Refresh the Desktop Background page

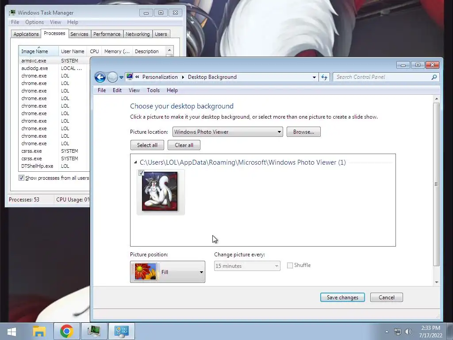pos(324,77)
